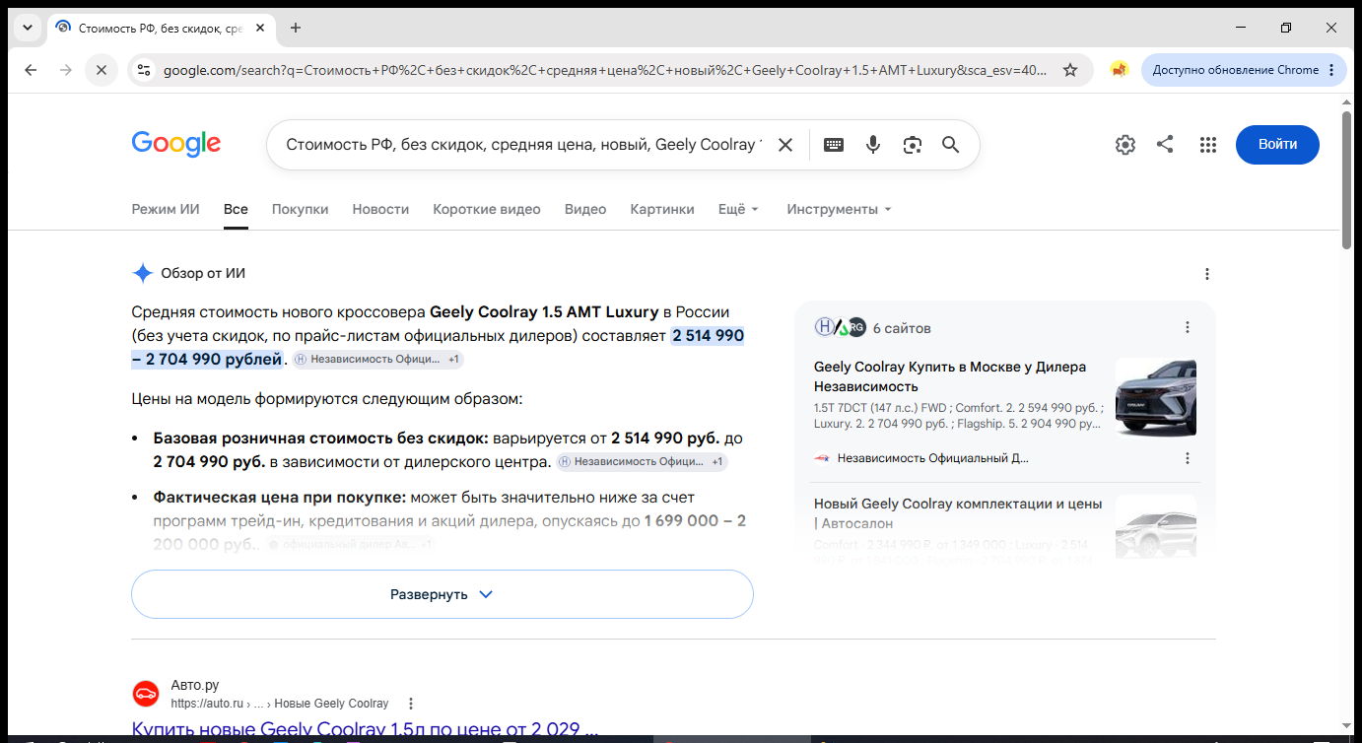This screenshot has width=1362, height=743.
Task: Go forward to next page
Action: (x=65, y=70)
